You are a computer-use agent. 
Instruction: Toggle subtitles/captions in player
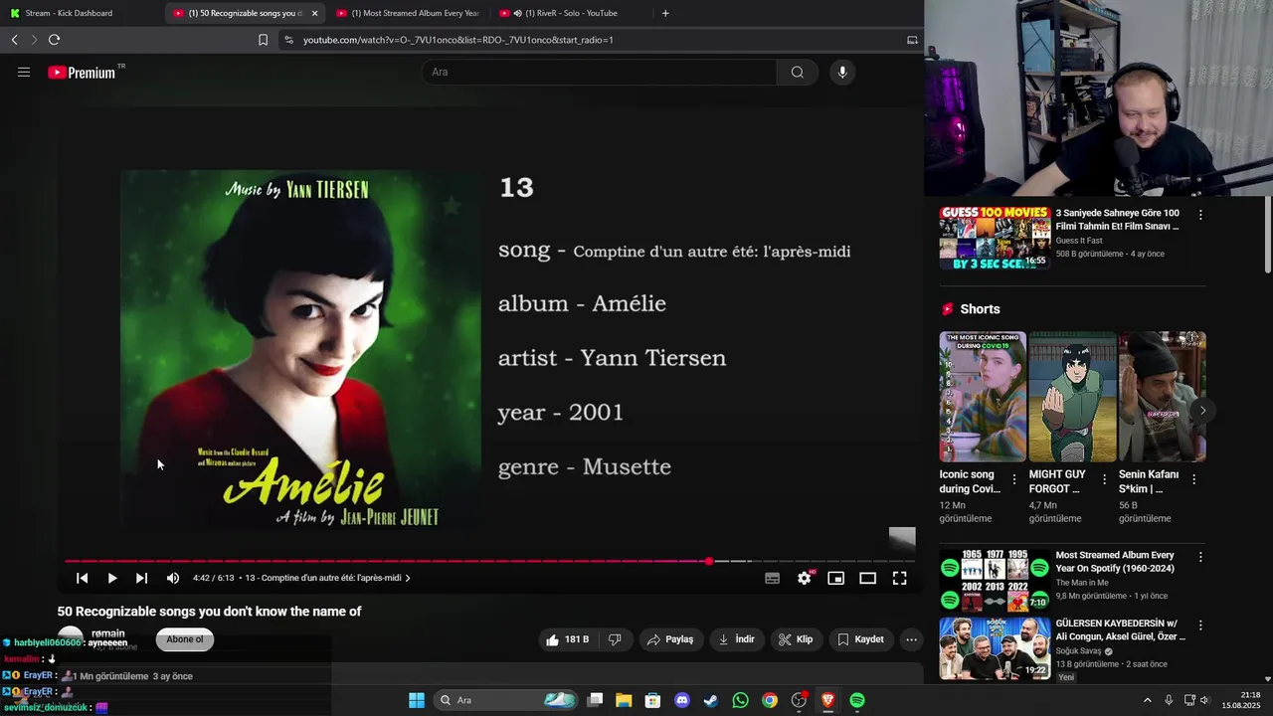(x=772, y=578)
